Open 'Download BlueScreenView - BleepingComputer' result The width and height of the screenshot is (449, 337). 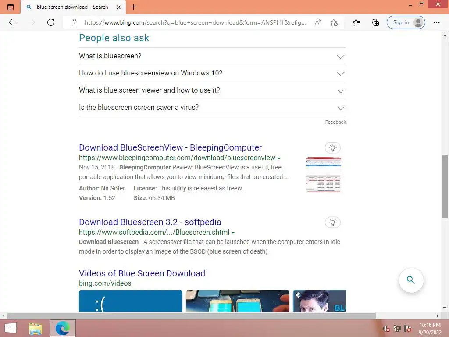pos(171,147)
